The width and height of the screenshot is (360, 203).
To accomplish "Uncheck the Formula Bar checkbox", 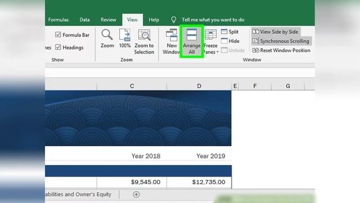I will coord(58,35).
